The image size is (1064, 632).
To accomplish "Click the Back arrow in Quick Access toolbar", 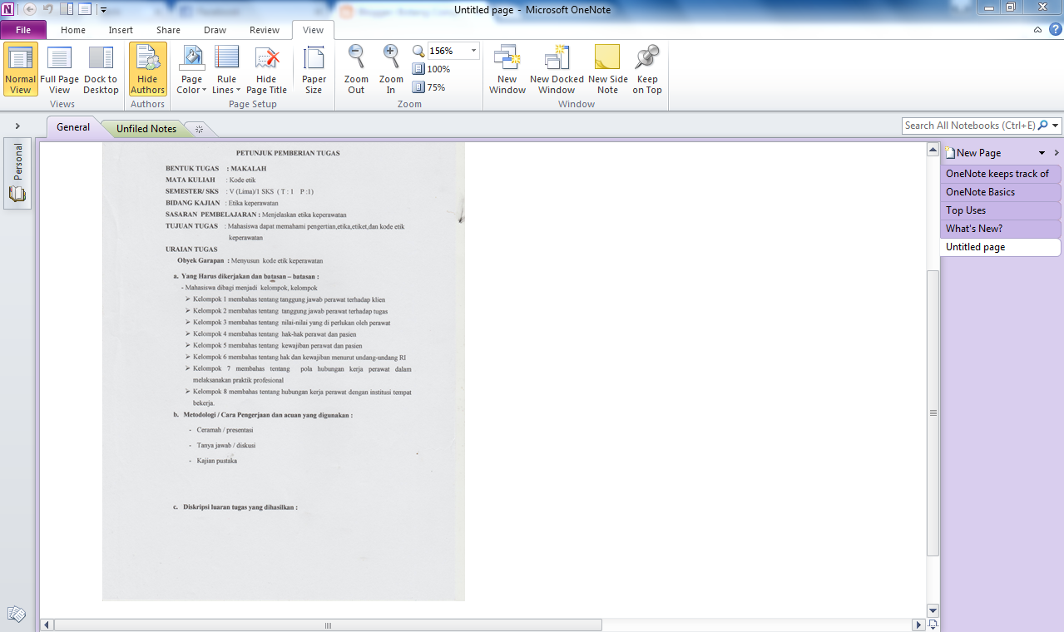I will click(30, 10).
